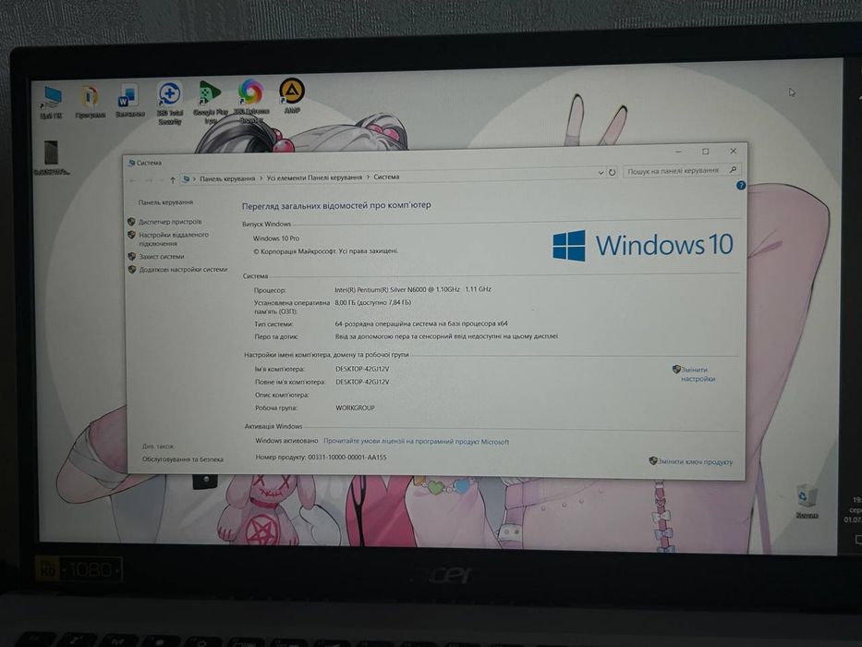This screenshot has width=862, height=647.
Task: Open 'Додаткові настройки системи' link
Action: click(183, 270)
